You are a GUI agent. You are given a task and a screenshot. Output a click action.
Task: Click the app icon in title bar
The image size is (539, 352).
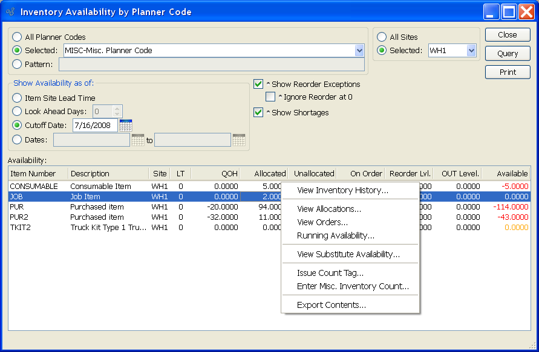pyautogui.click(x=10, y=12)
